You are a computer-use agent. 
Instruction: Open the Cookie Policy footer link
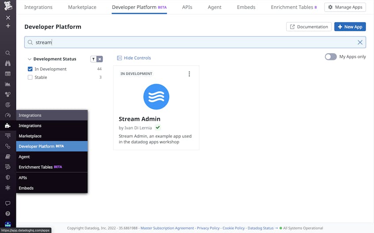[234, 228]
